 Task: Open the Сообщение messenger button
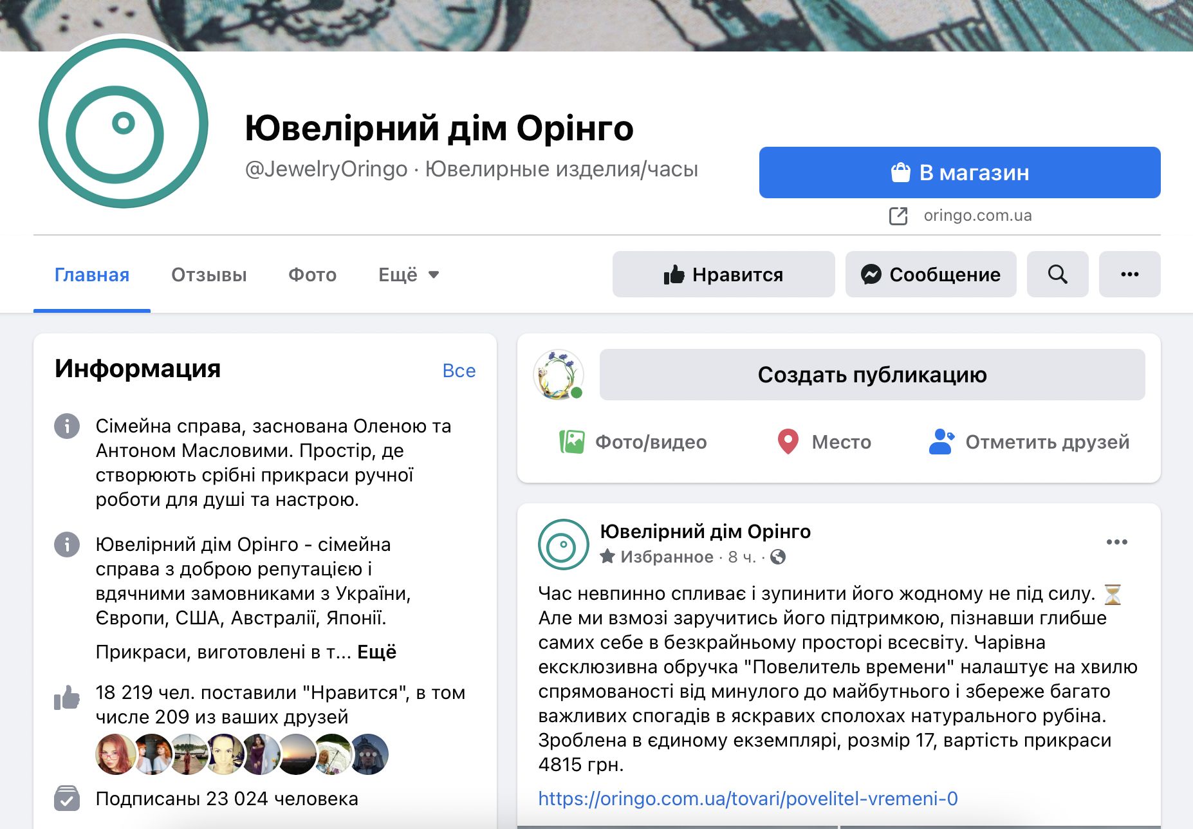[930, 274]
